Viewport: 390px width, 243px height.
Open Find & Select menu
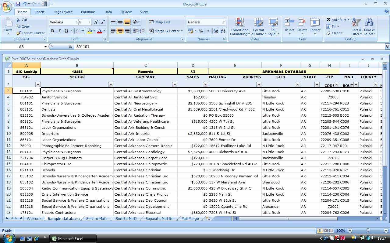(369, 27)
